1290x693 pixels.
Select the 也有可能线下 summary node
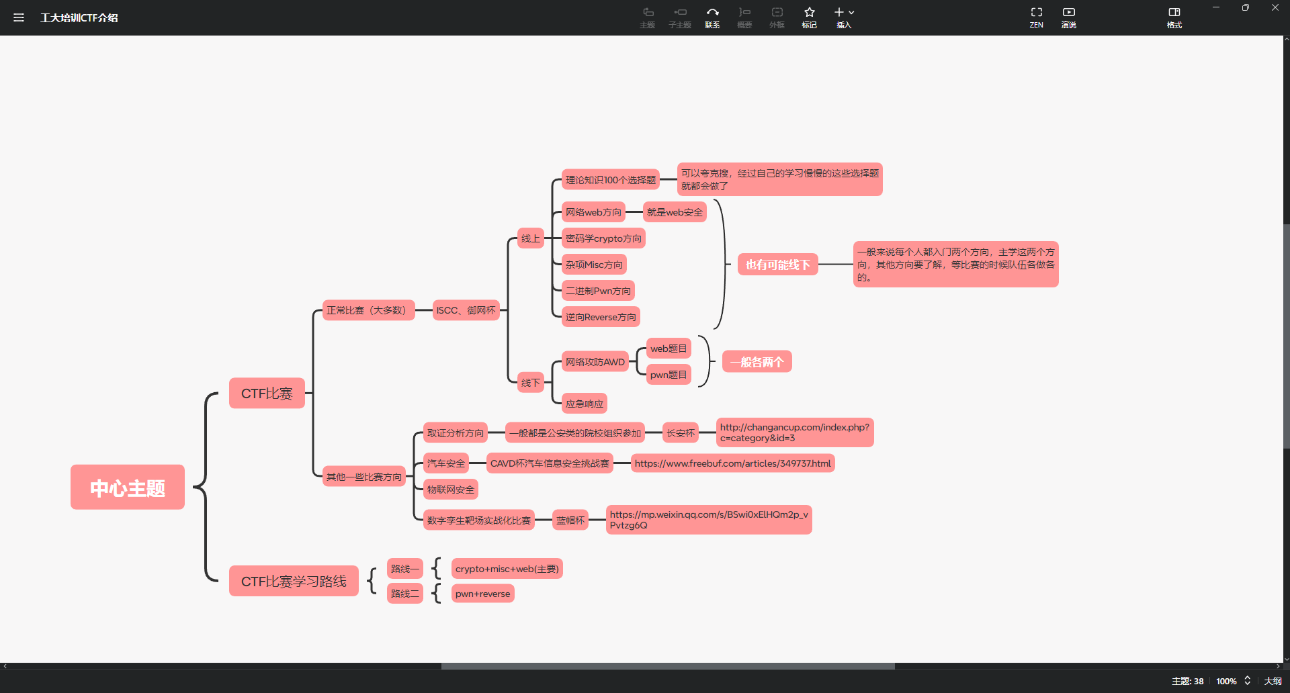(x=777, y=265)
